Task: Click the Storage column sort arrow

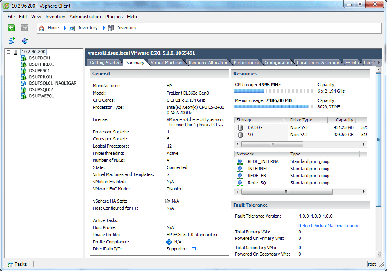Action: coord(283,120)
